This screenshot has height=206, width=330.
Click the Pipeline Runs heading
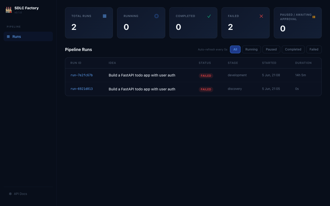pyautogui.click(x=78, y=49)
